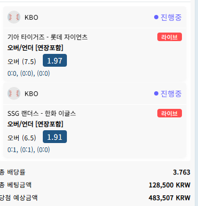
Task: Click the 0:0, (0:0), (0:0) score line
Action: [x=28, y=73]
